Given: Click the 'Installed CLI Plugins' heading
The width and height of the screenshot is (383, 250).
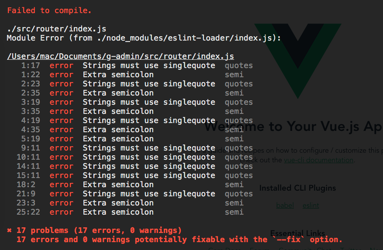Looking at the screenshot, I should [297, 188].
